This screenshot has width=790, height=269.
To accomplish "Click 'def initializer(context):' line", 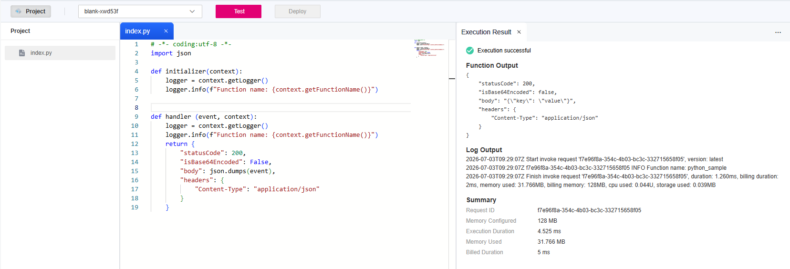I will pos(197,72).
